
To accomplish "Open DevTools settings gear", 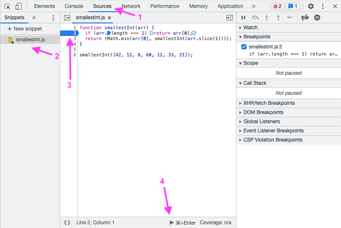I will (x=311, y=6).
